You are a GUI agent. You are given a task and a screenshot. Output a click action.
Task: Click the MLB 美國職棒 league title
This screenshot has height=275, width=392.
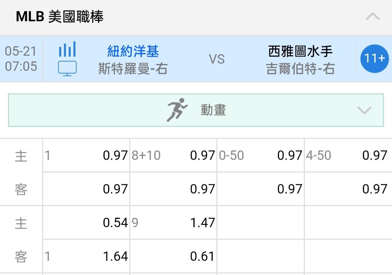pos(60,17)
